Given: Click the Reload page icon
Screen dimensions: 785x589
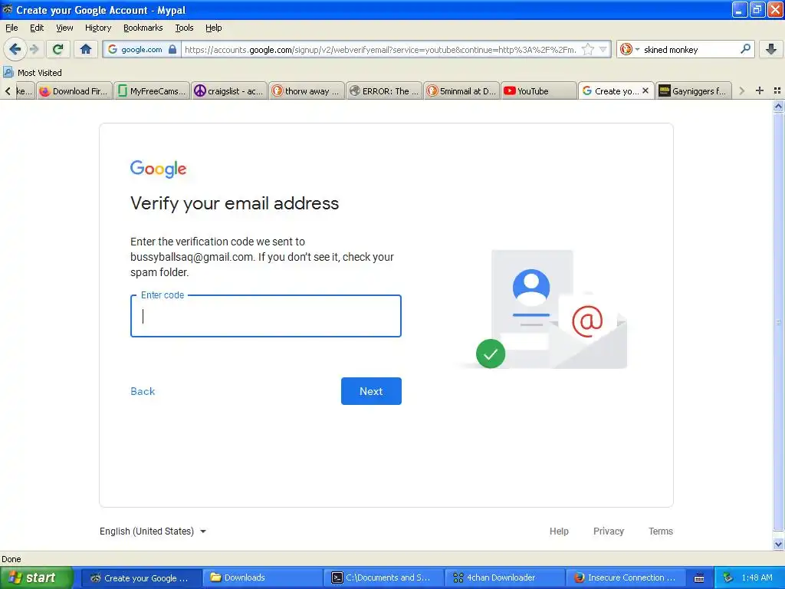Looking at the screenshot, I should tap(58, 49).
